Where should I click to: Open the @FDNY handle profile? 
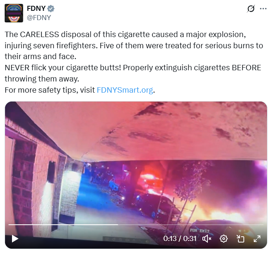pyautogui.click(x=39, y=18)
